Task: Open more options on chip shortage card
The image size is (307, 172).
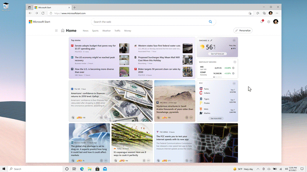Action: tap(106, 161)
